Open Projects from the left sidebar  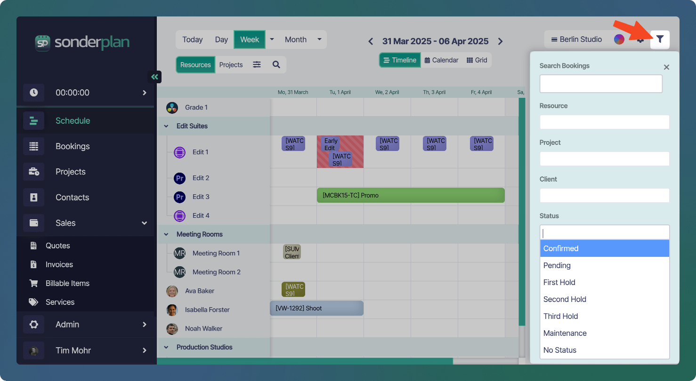[x=70, y=172]
